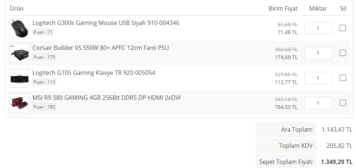Check the delete box for Logitech G300s mouse
356x168 pixels.
[x=343, y=28]
